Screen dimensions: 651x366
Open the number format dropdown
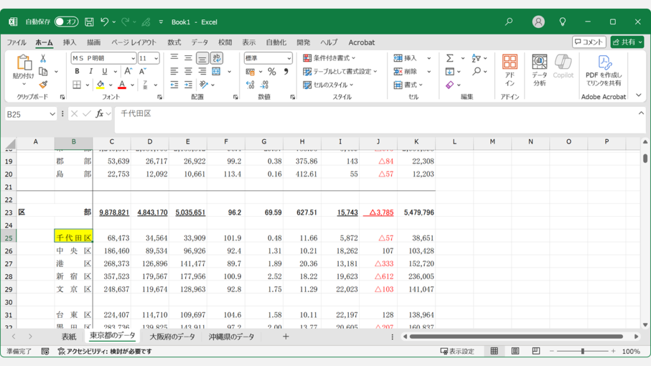(289, 58)
